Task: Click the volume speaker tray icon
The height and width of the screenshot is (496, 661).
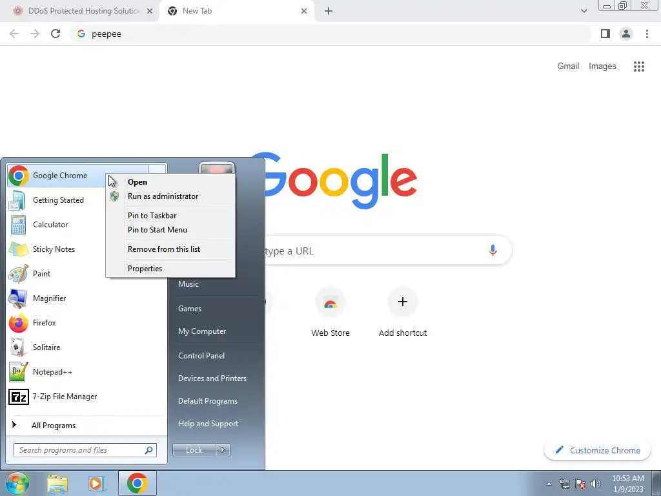Action: click(x=596, y=484)
